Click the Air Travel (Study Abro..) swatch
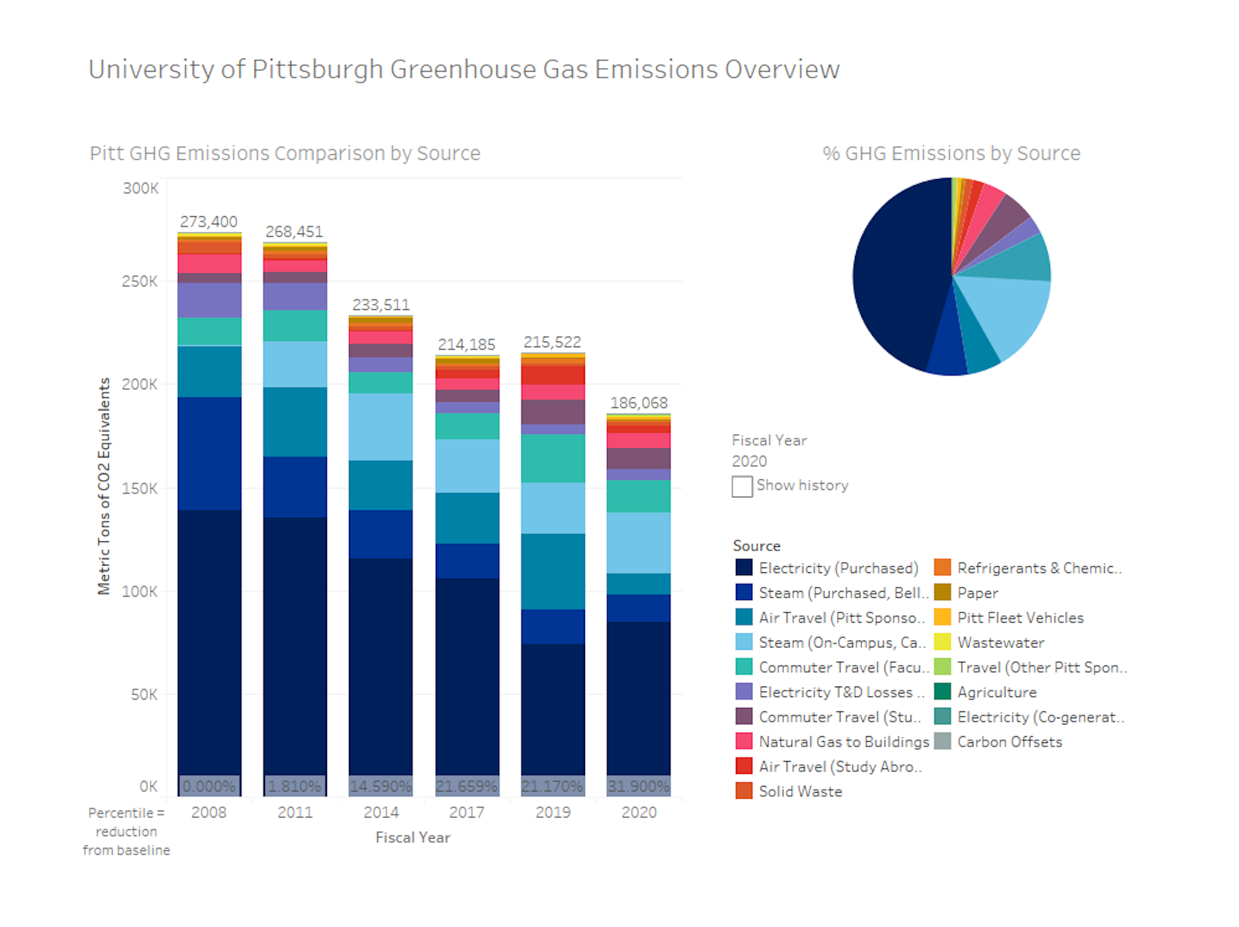This screenshot has height=927, width=1239. (x=744, y=766)
